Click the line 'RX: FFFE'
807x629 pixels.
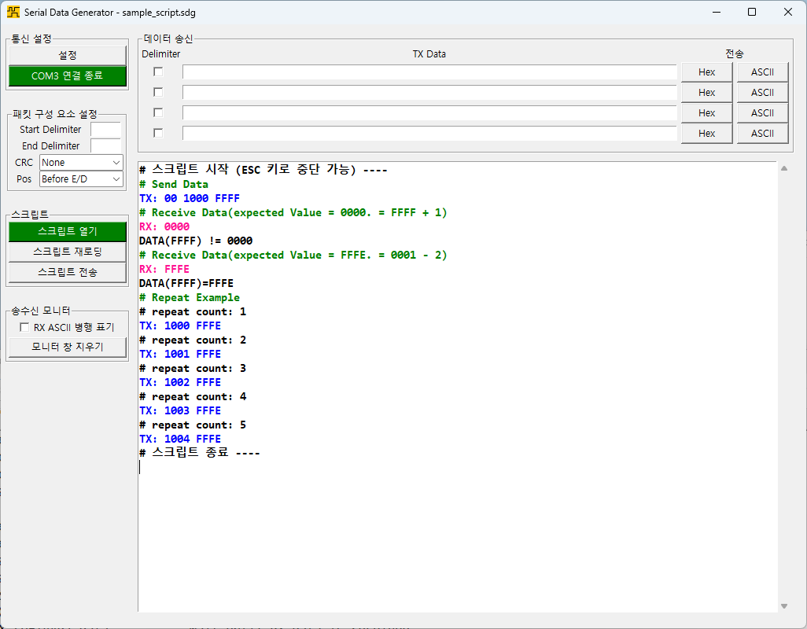[x=164, y=269]
